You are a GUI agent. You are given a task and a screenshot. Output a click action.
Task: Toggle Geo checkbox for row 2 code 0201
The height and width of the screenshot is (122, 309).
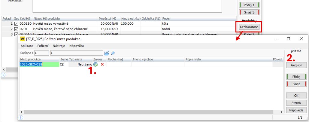[x=16, y=29]
